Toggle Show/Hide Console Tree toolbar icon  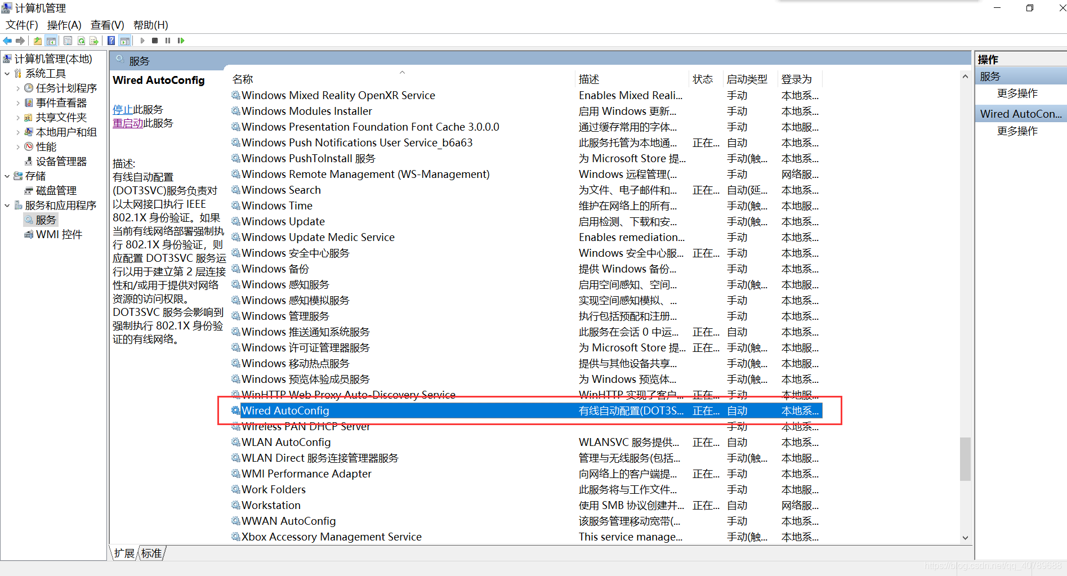tap(51, 41)
